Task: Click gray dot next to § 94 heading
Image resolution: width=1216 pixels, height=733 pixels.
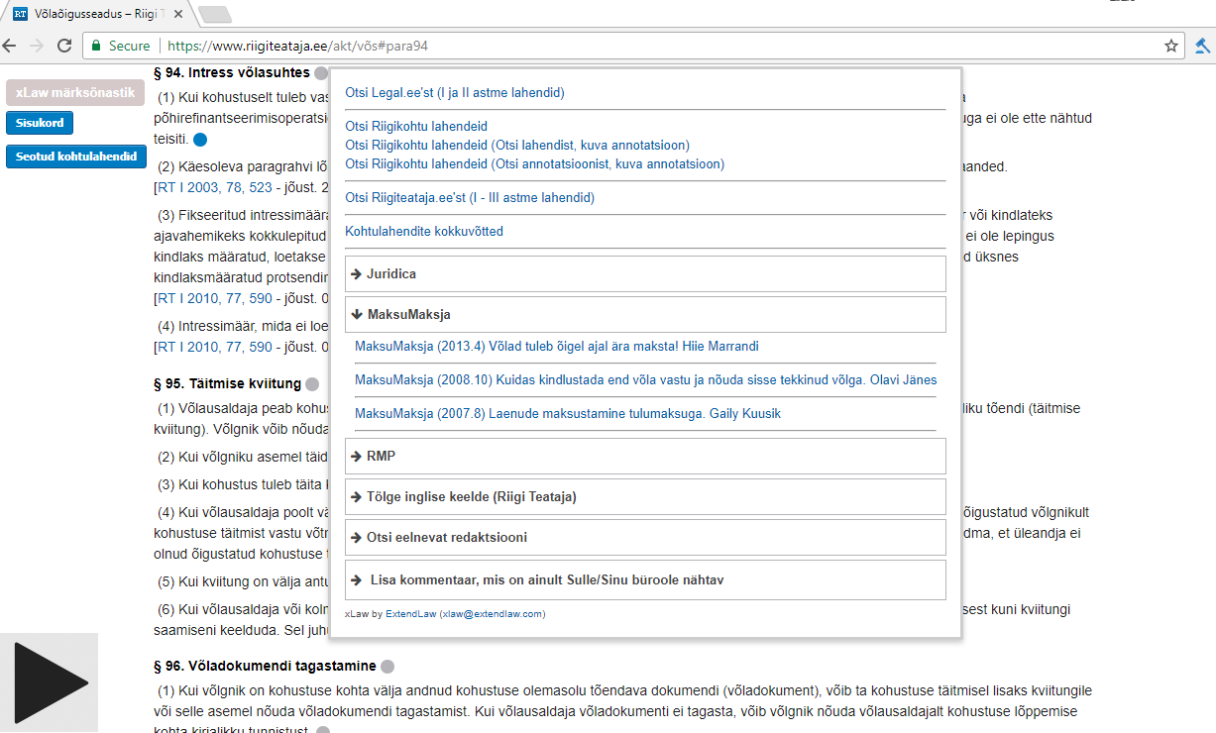Action: [321, 73]
